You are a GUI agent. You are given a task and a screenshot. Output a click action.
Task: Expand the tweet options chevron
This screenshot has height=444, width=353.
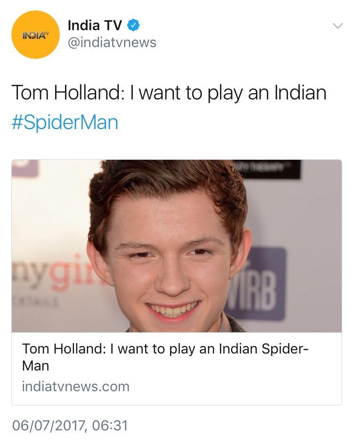[x=337, y=26]
